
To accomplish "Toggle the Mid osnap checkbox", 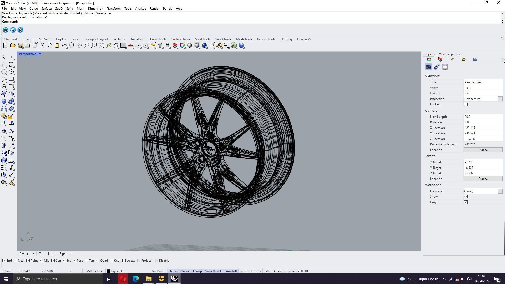I will coord(42,261).
